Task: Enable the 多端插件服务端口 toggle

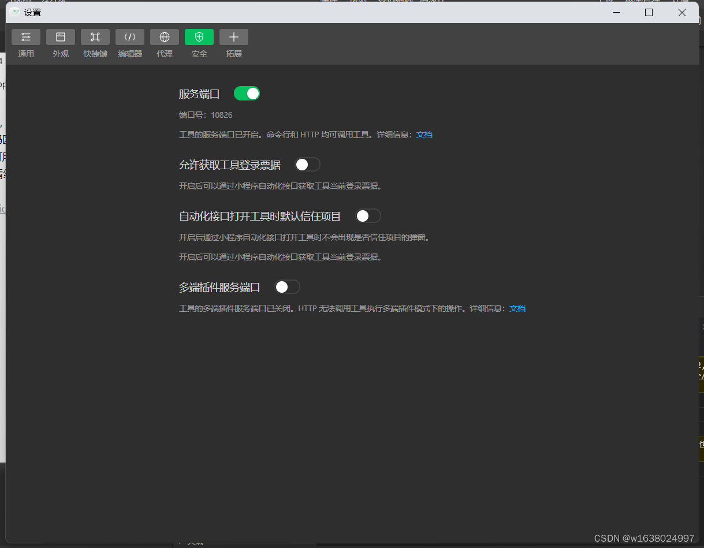Action: tap(287, 286)
